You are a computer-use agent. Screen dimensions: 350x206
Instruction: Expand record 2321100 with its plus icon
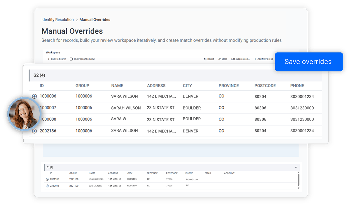[47, 179]
